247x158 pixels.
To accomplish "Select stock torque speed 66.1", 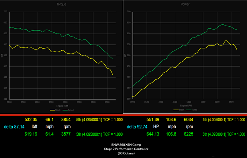I will 49,120.
